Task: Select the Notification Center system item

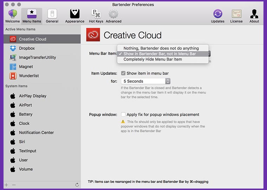Action: pos(36,133)
